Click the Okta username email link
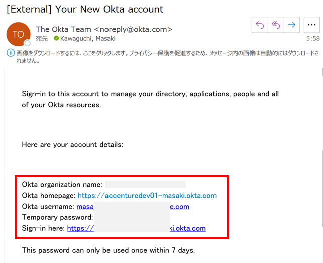Viewport: 323px width, 263px height. tap(133, 207)
